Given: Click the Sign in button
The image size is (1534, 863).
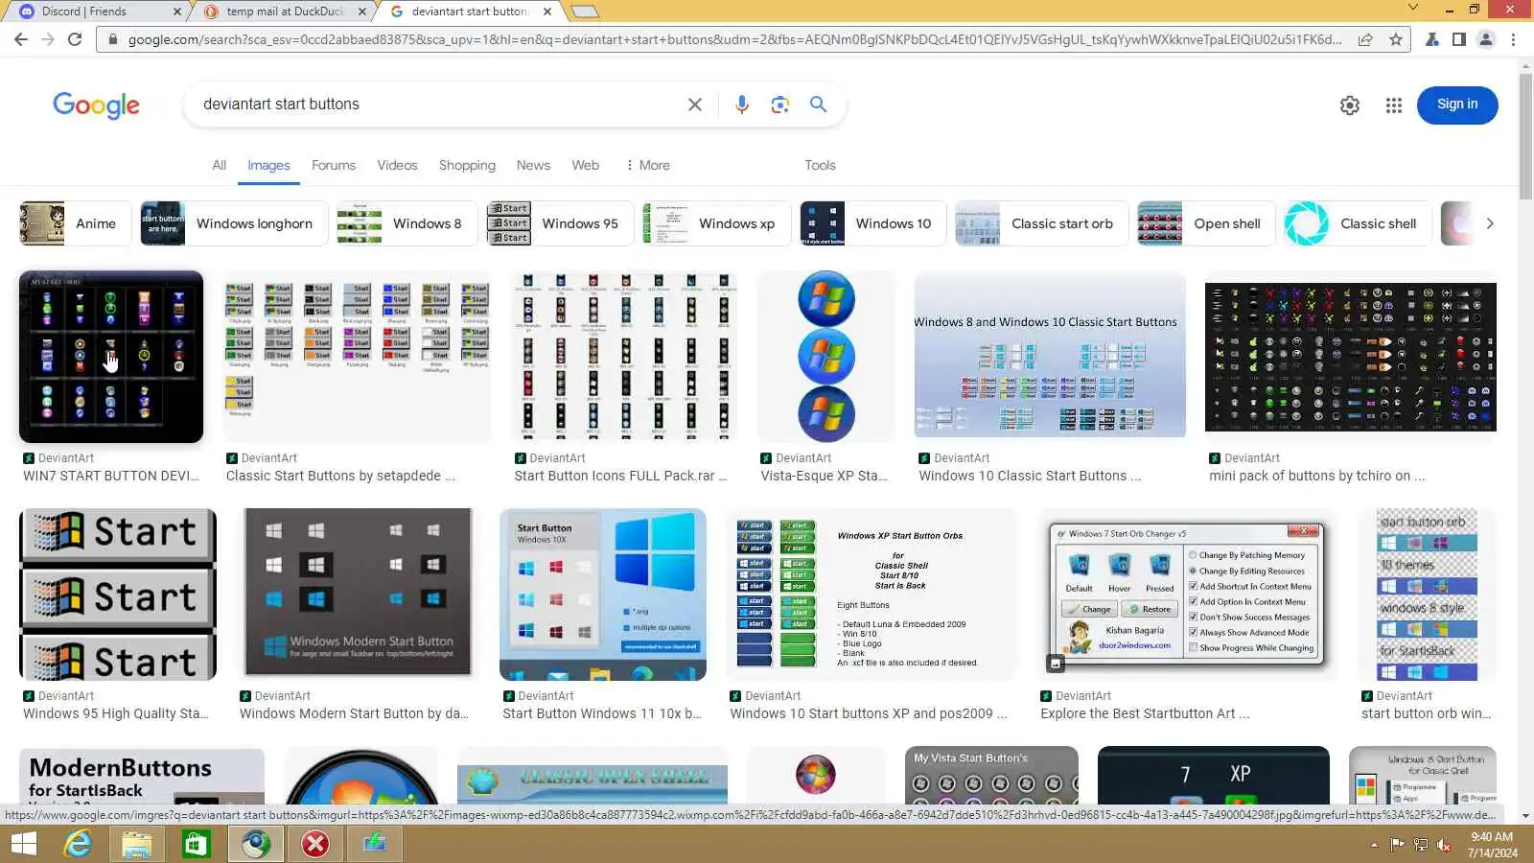Looking at the screenshot, I should point(1457,105).
